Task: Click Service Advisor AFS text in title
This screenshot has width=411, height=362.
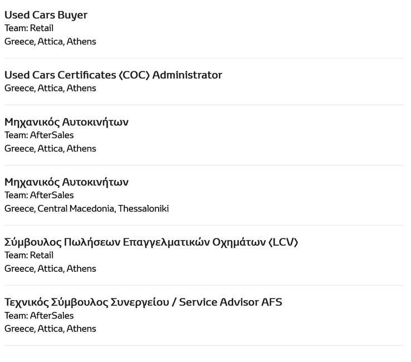Action: [x=231, y=302]
